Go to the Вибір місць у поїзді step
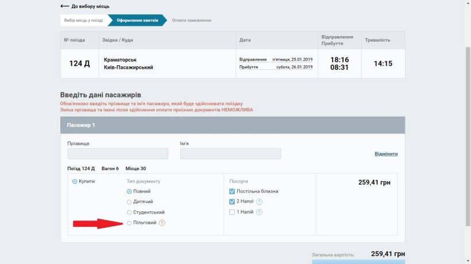471x264 pixels. click(x=83, y=20)
